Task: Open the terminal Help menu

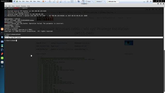Action: (28, 6)
